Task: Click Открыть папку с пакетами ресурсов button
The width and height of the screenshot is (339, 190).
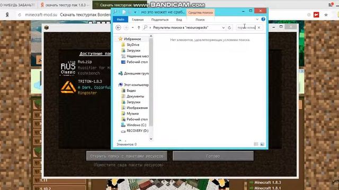Action: tap(127, 156)
